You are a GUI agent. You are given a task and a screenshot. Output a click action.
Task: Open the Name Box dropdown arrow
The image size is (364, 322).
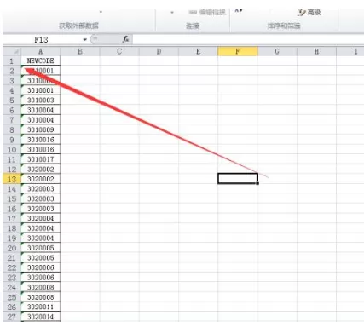84,39
